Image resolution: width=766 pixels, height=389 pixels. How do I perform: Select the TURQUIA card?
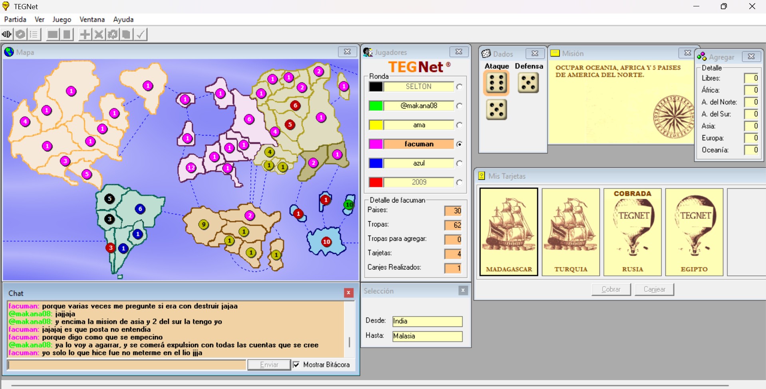tap(570, 232)
